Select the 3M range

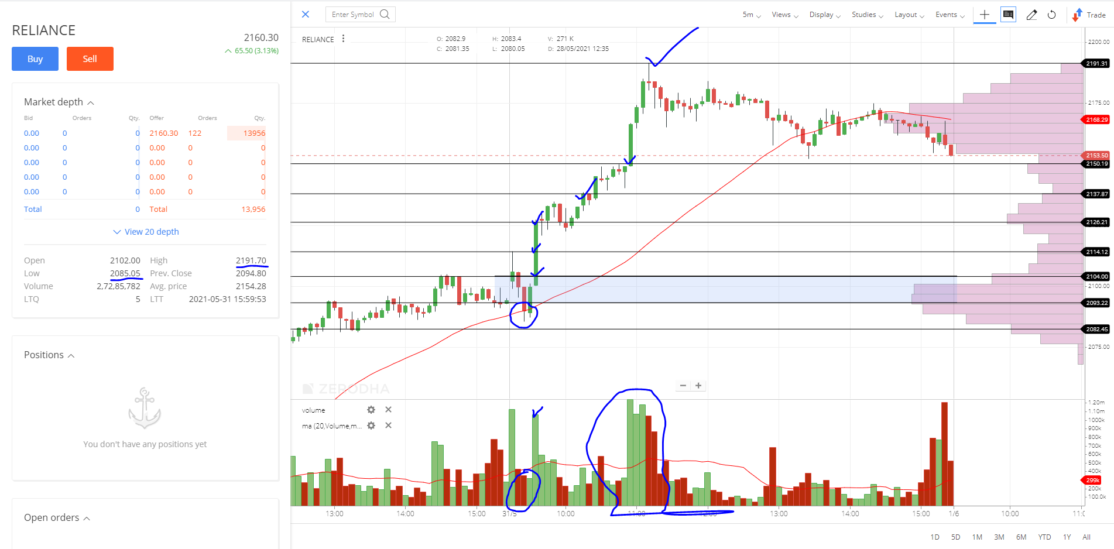coord(999,537)
